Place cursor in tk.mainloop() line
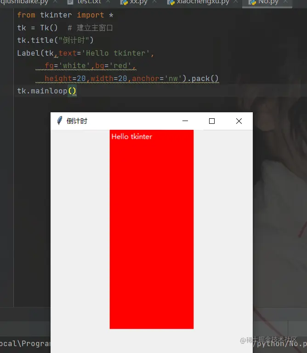 pyautogui.click(x=47, y=91)
